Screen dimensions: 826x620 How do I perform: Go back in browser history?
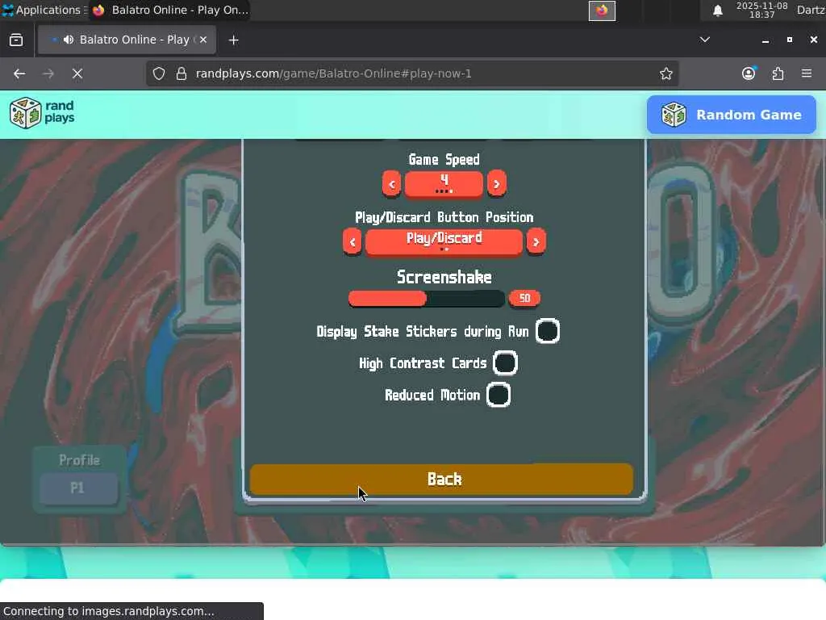pyautogui.click(x=19, y=73)
